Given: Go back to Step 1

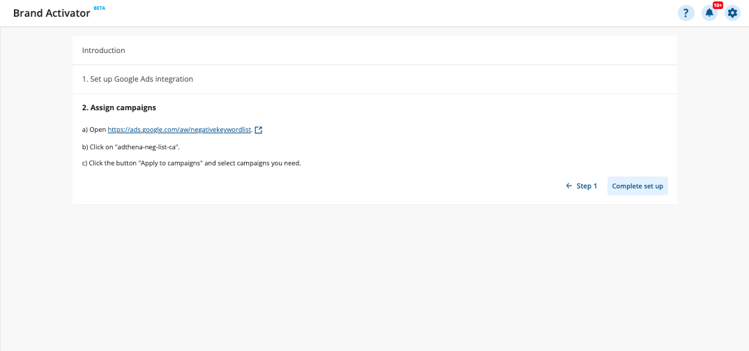Looking at the screenshot, I should tap(582, 186).
